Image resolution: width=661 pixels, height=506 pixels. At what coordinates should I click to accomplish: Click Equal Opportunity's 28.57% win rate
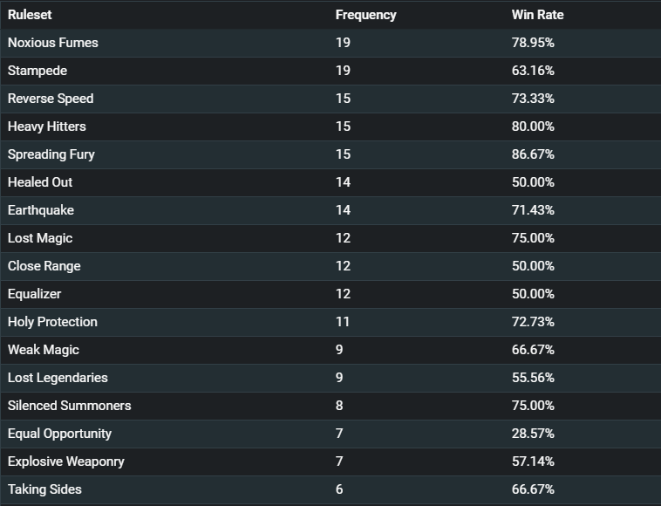[533, 434]
